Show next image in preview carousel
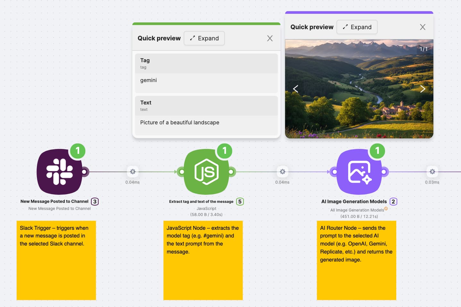The height and width of the screenshot is (307, 461). point(423,89)
